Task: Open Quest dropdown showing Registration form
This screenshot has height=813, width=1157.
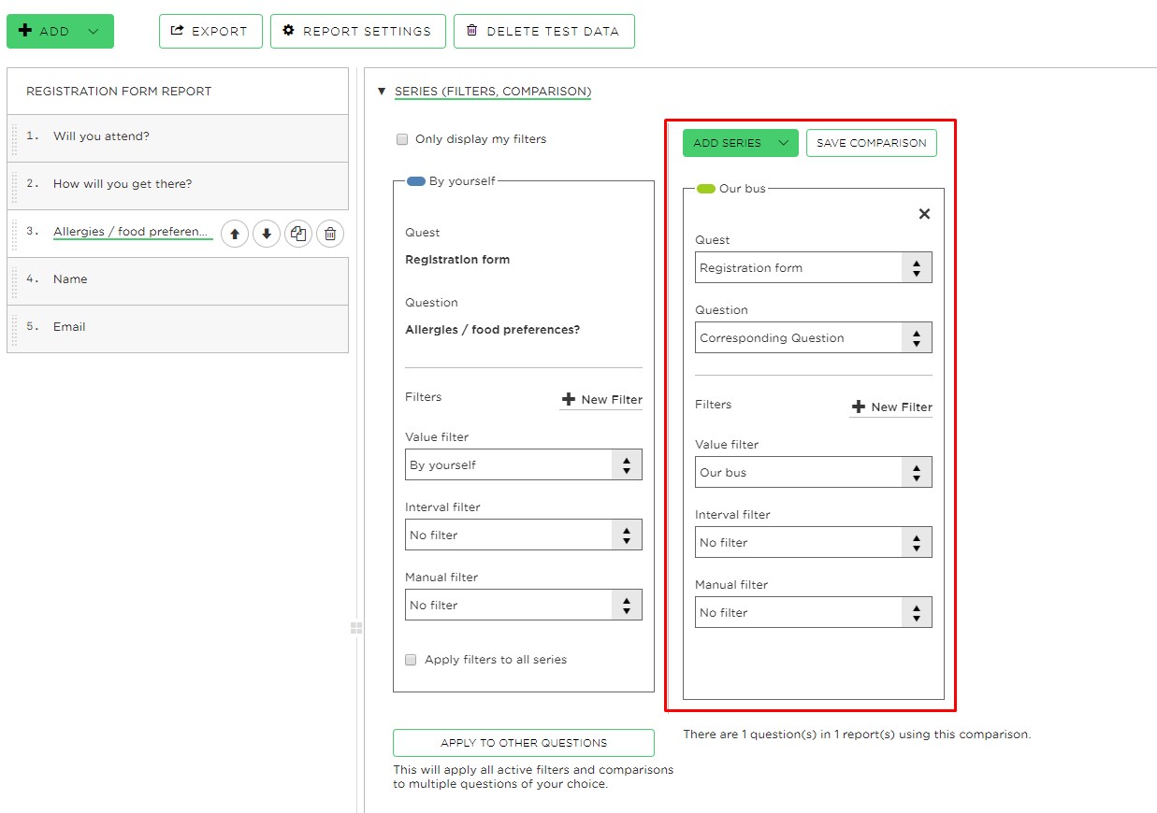Action: click(x=814, y=268)
